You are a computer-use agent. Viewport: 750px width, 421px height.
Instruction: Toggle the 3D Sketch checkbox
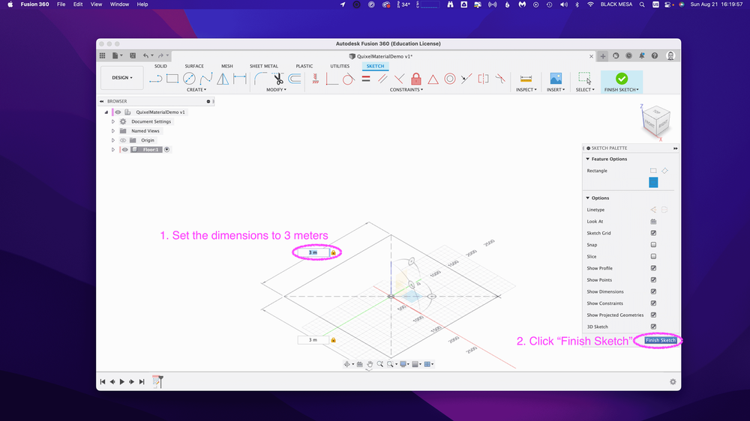[x=653, y=327]
